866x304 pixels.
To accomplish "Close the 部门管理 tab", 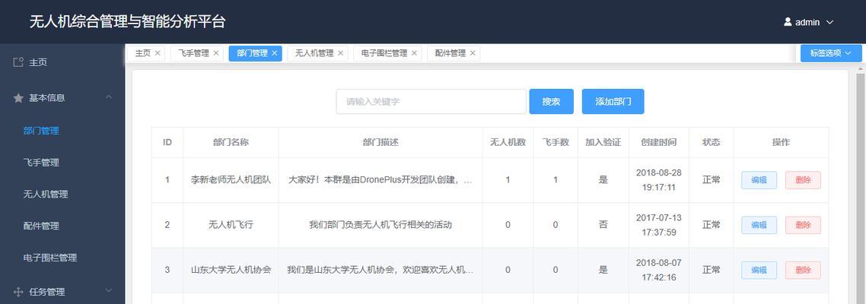I will (275, 53).
